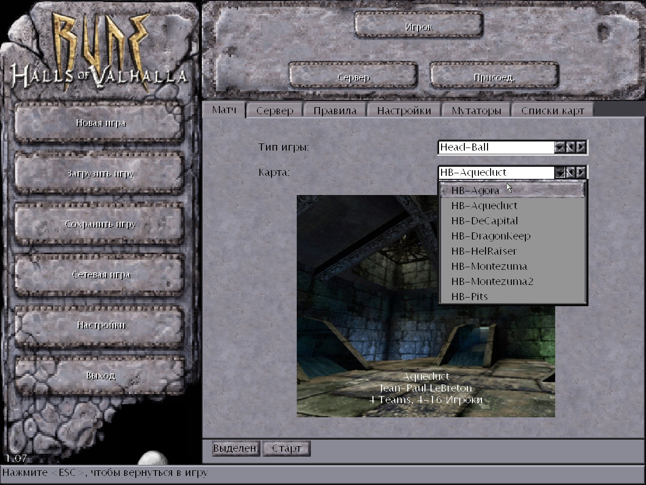Click the Тип игры label
This screenshot has width=646, height=485.
pyautogui.click(x=284, y=148)
